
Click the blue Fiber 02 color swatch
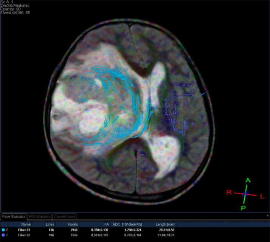3,234
